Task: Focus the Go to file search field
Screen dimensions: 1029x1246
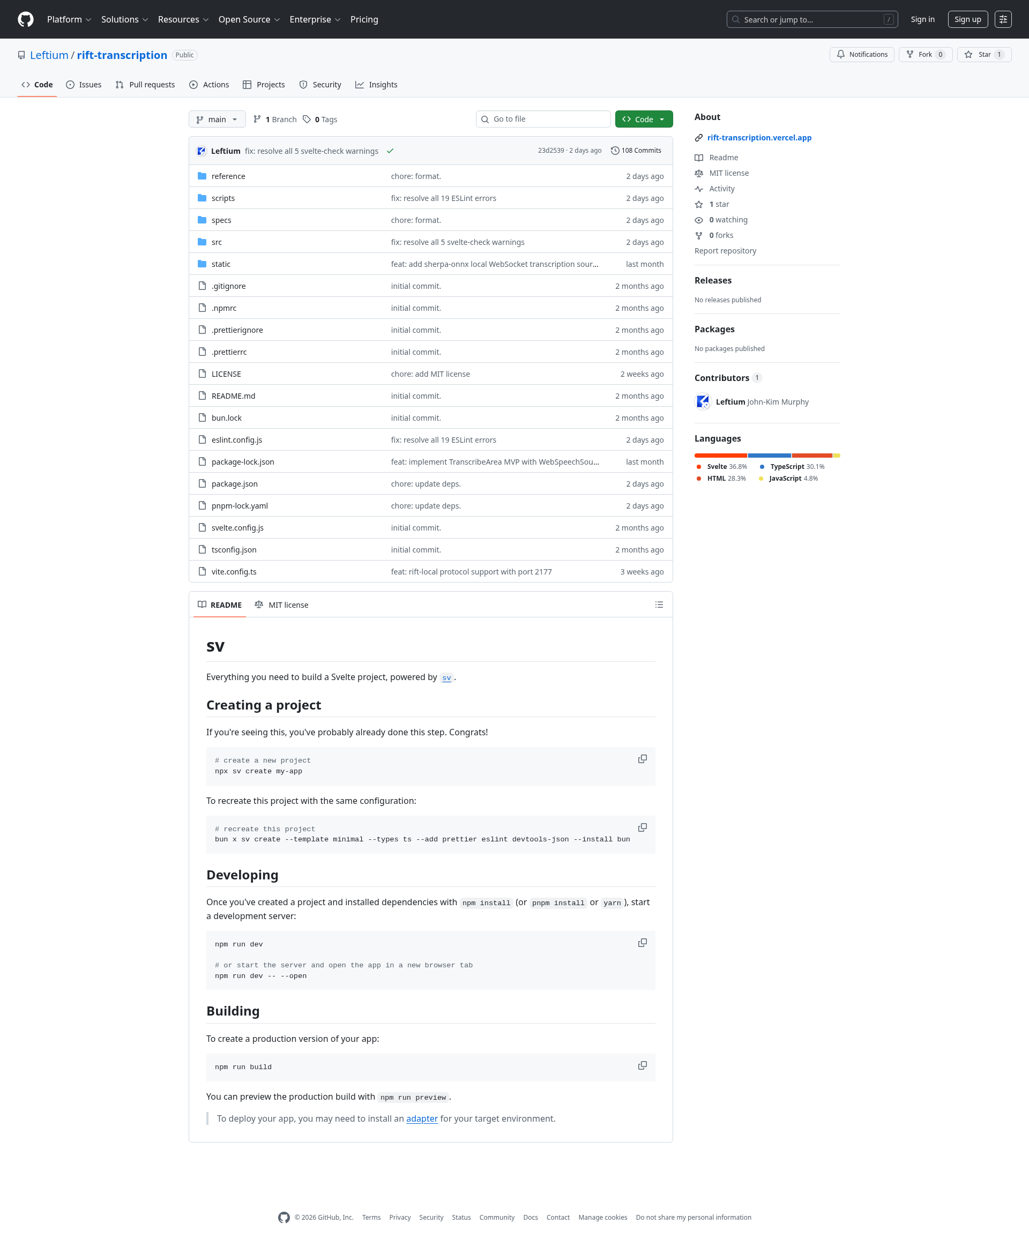Action: 543,119
